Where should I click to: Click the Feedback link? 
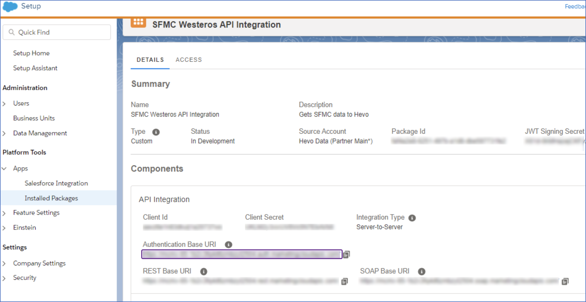point(575,6)
